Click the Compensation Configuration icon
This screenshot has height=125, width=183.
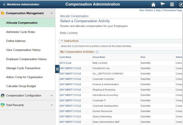[3, 96]
